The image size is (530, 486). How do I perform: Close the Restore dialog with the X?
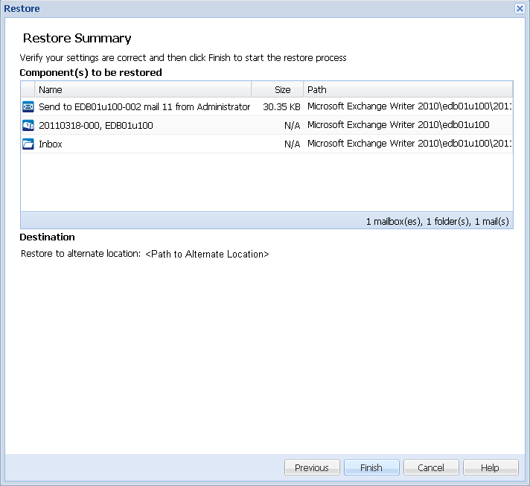coord(520,8)
